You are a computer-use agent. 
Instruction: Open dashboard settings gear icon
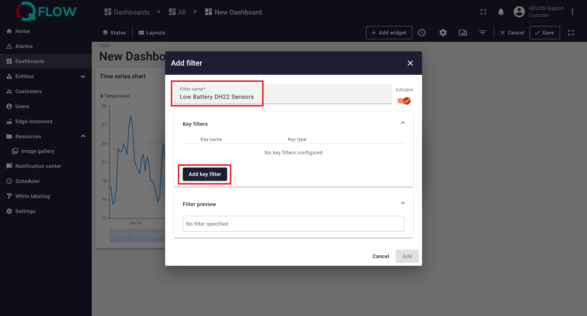pos(443,33)
